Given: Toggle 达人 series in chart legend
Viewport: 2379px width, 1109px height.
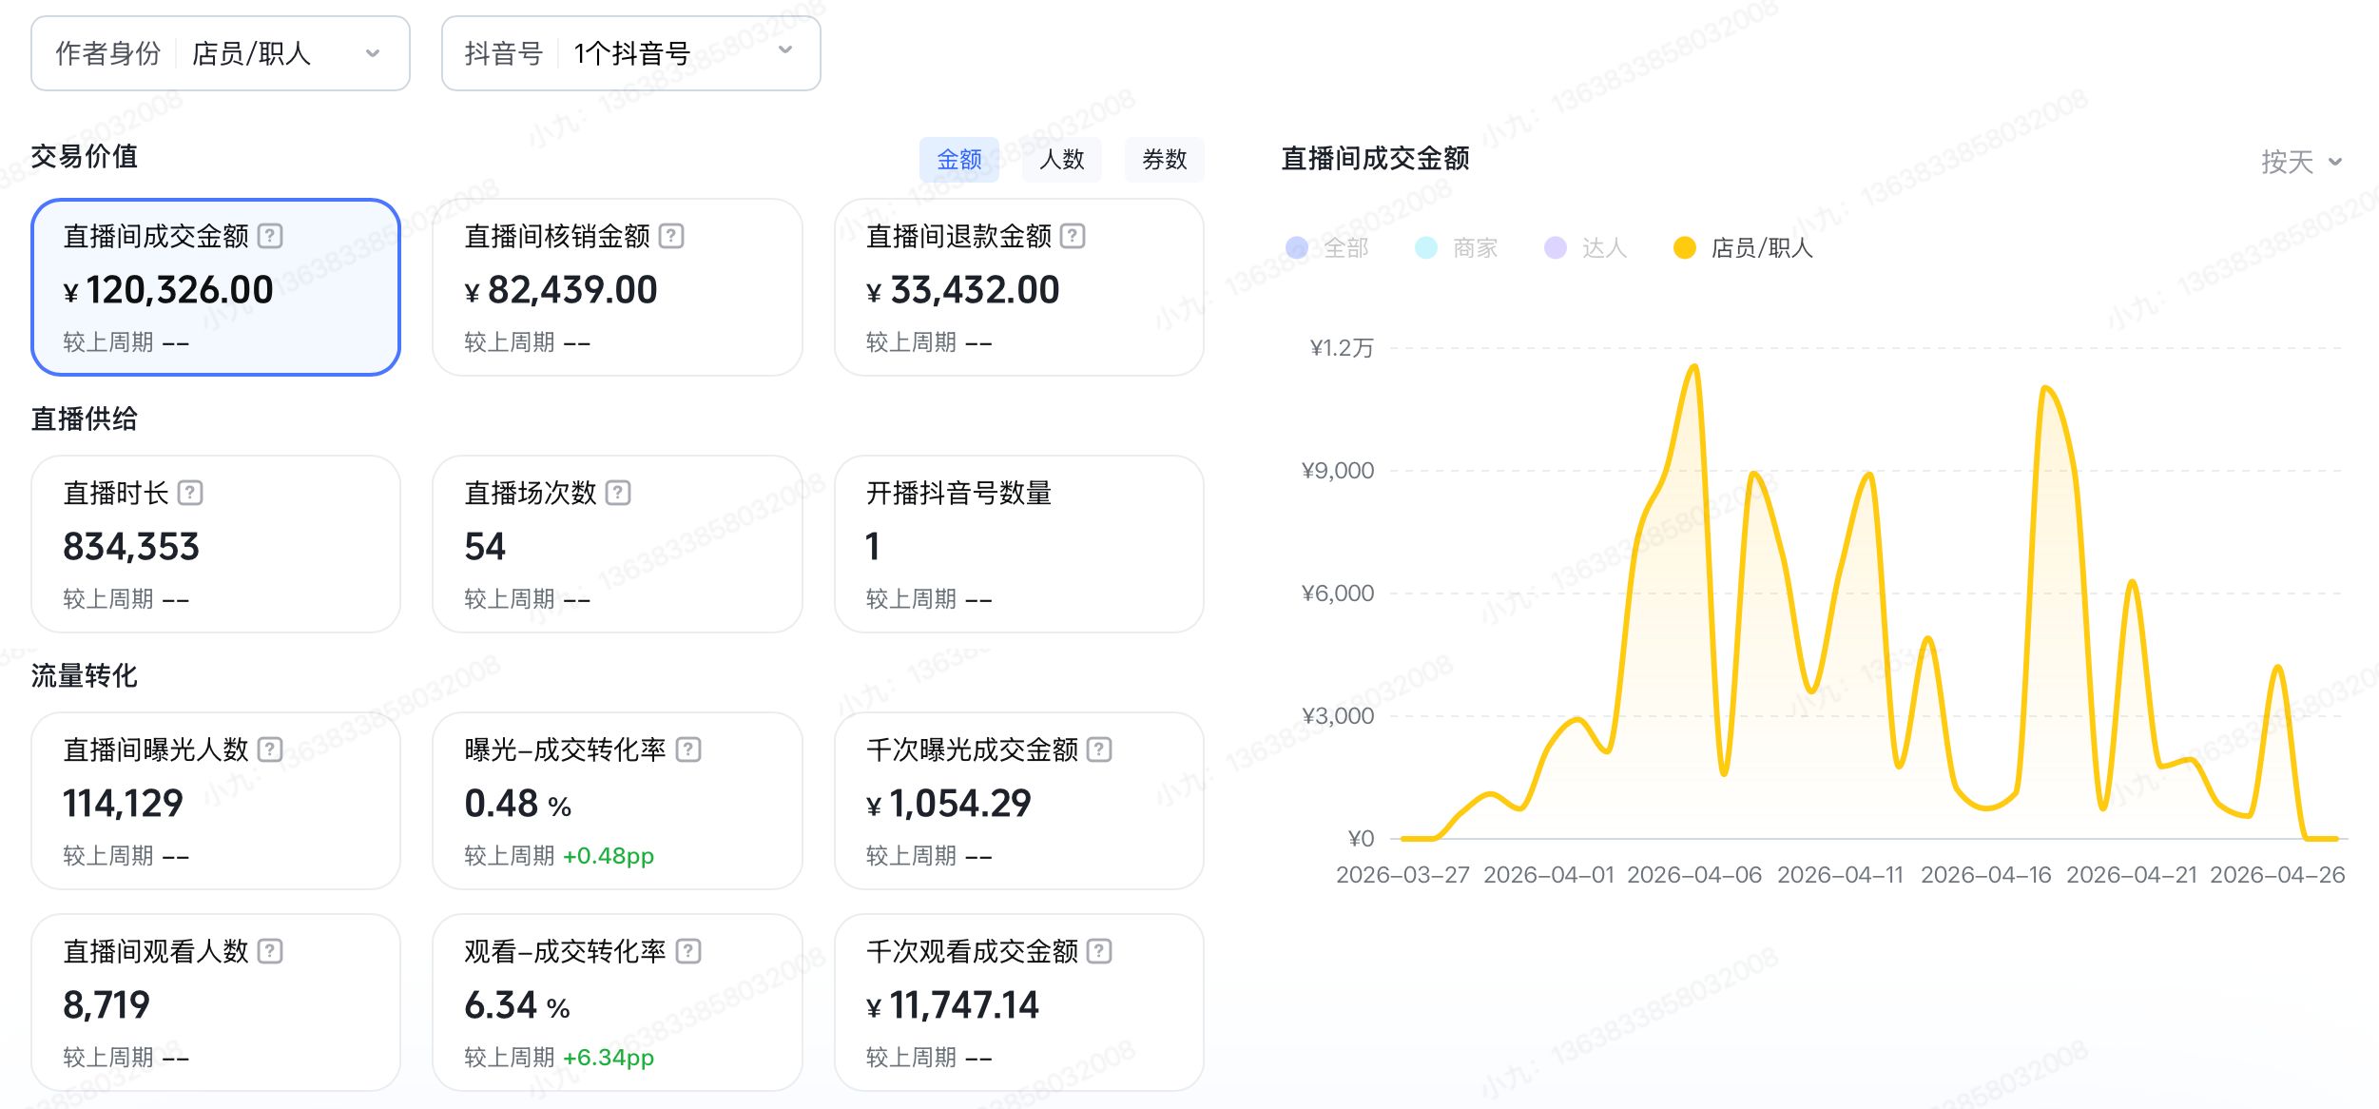Looking at the screenshot, I should point(1586,248).
